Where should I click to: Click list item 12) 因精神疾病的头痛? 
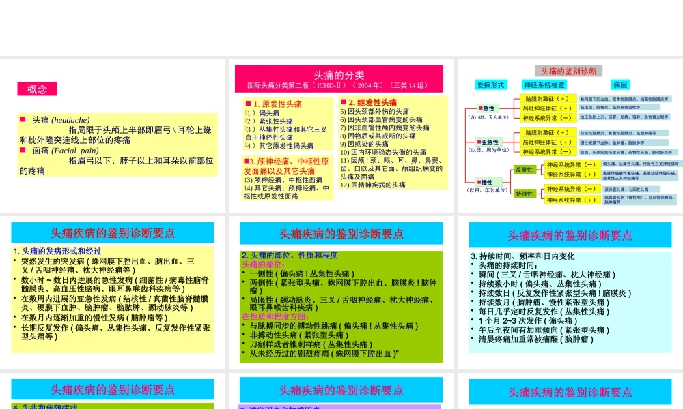(x=373, y=185)
